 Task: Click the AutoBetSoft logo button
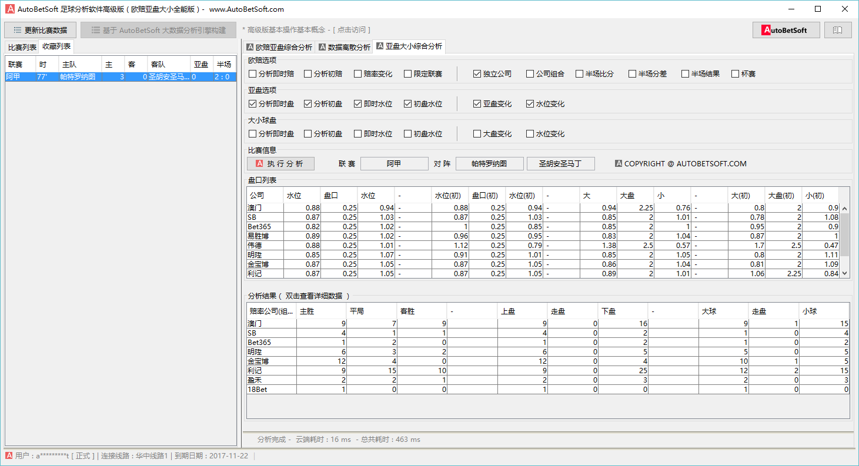[786, 30]
